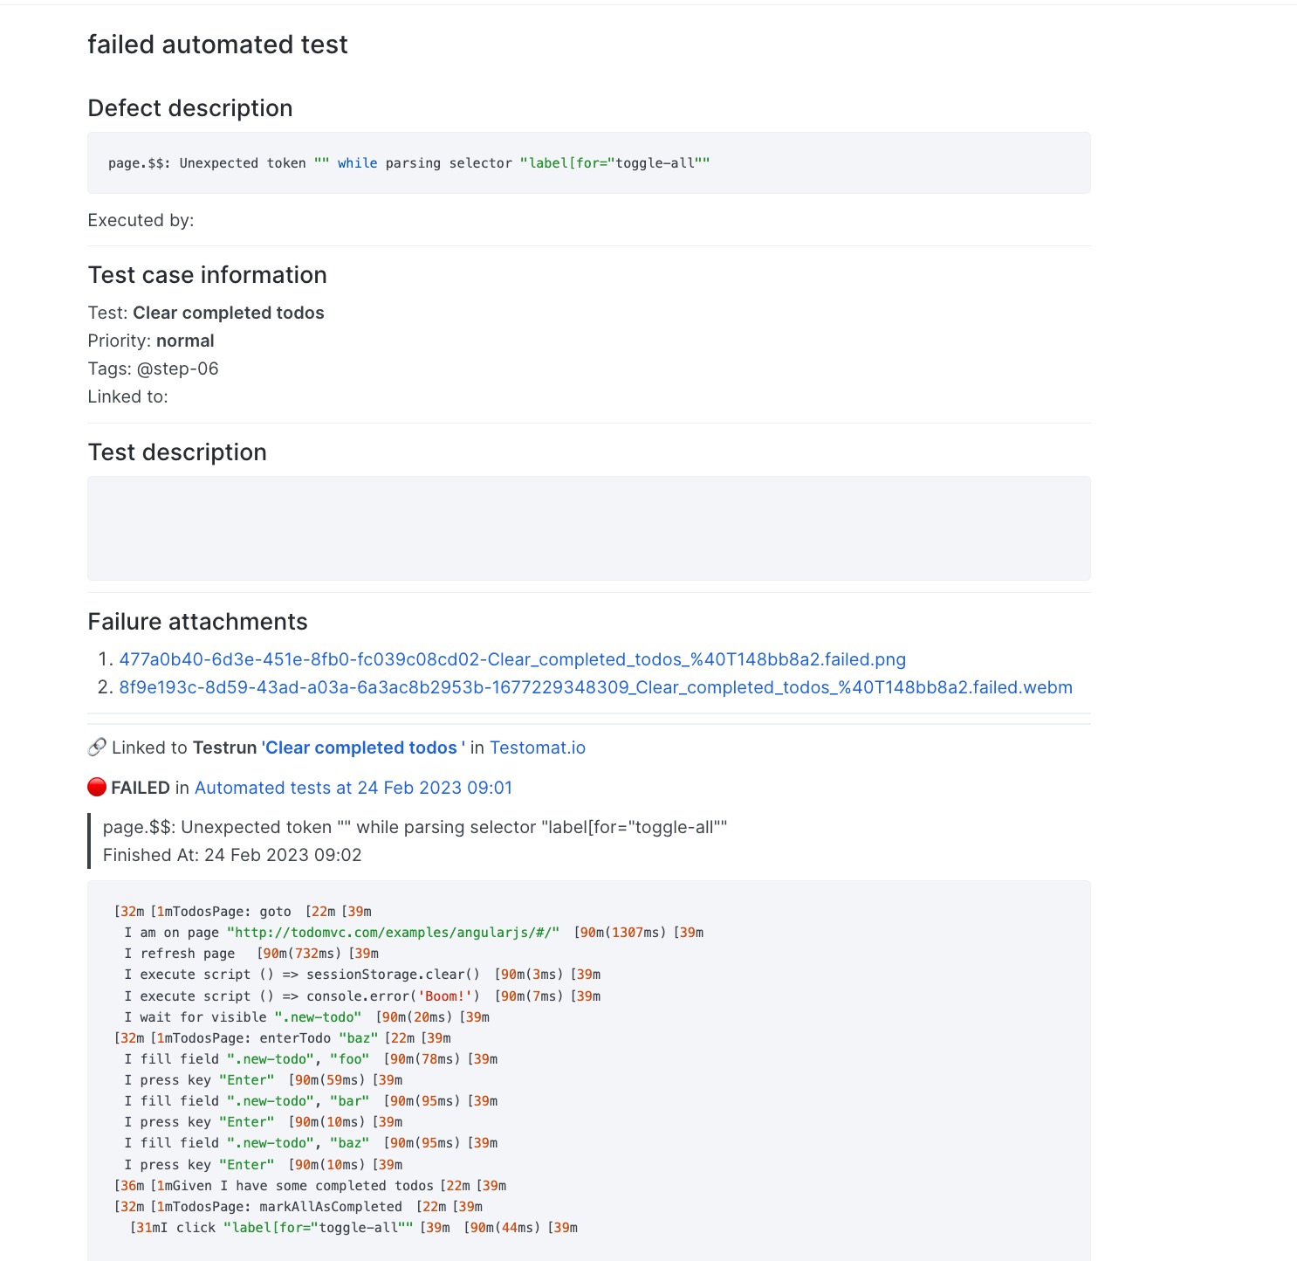Click the todomvc.com URL in the log
1297x1261 pixels.
(393, 933)
